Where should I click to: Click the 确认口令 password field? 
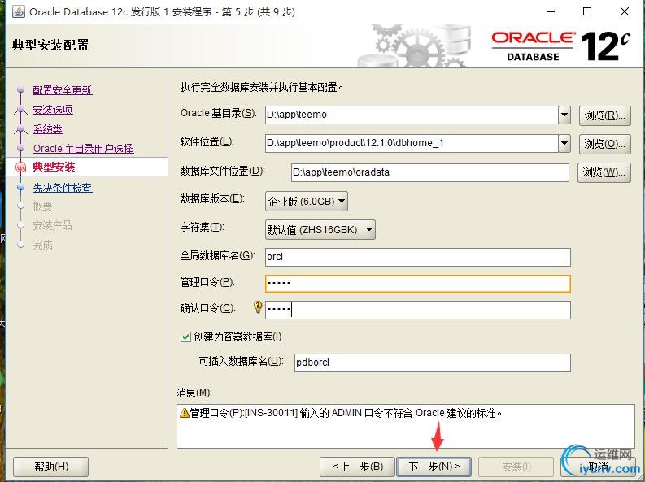[418, 310]
